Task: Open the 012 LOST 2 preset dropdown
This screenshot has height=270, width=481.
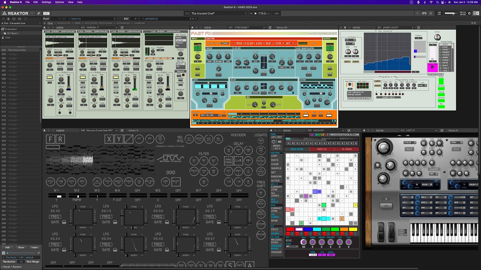Action: tap(418, 130)
